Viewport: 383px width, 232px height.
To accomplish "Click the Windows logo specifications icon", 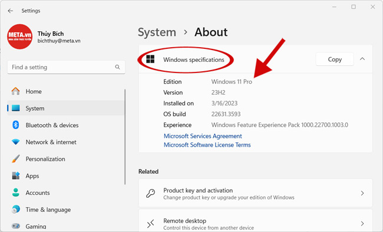I will pos(150,59).
